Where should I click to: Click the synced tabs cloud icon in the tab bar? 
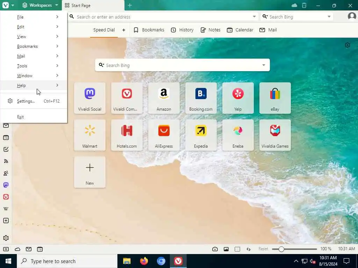coord(294,5)
